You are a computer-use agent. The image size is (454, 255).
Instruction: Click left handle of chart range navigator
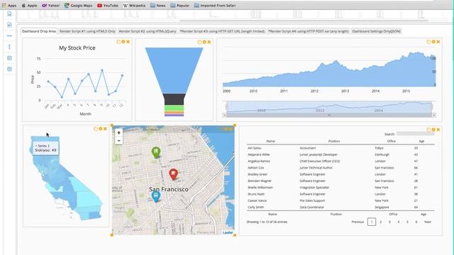(227, 107)
